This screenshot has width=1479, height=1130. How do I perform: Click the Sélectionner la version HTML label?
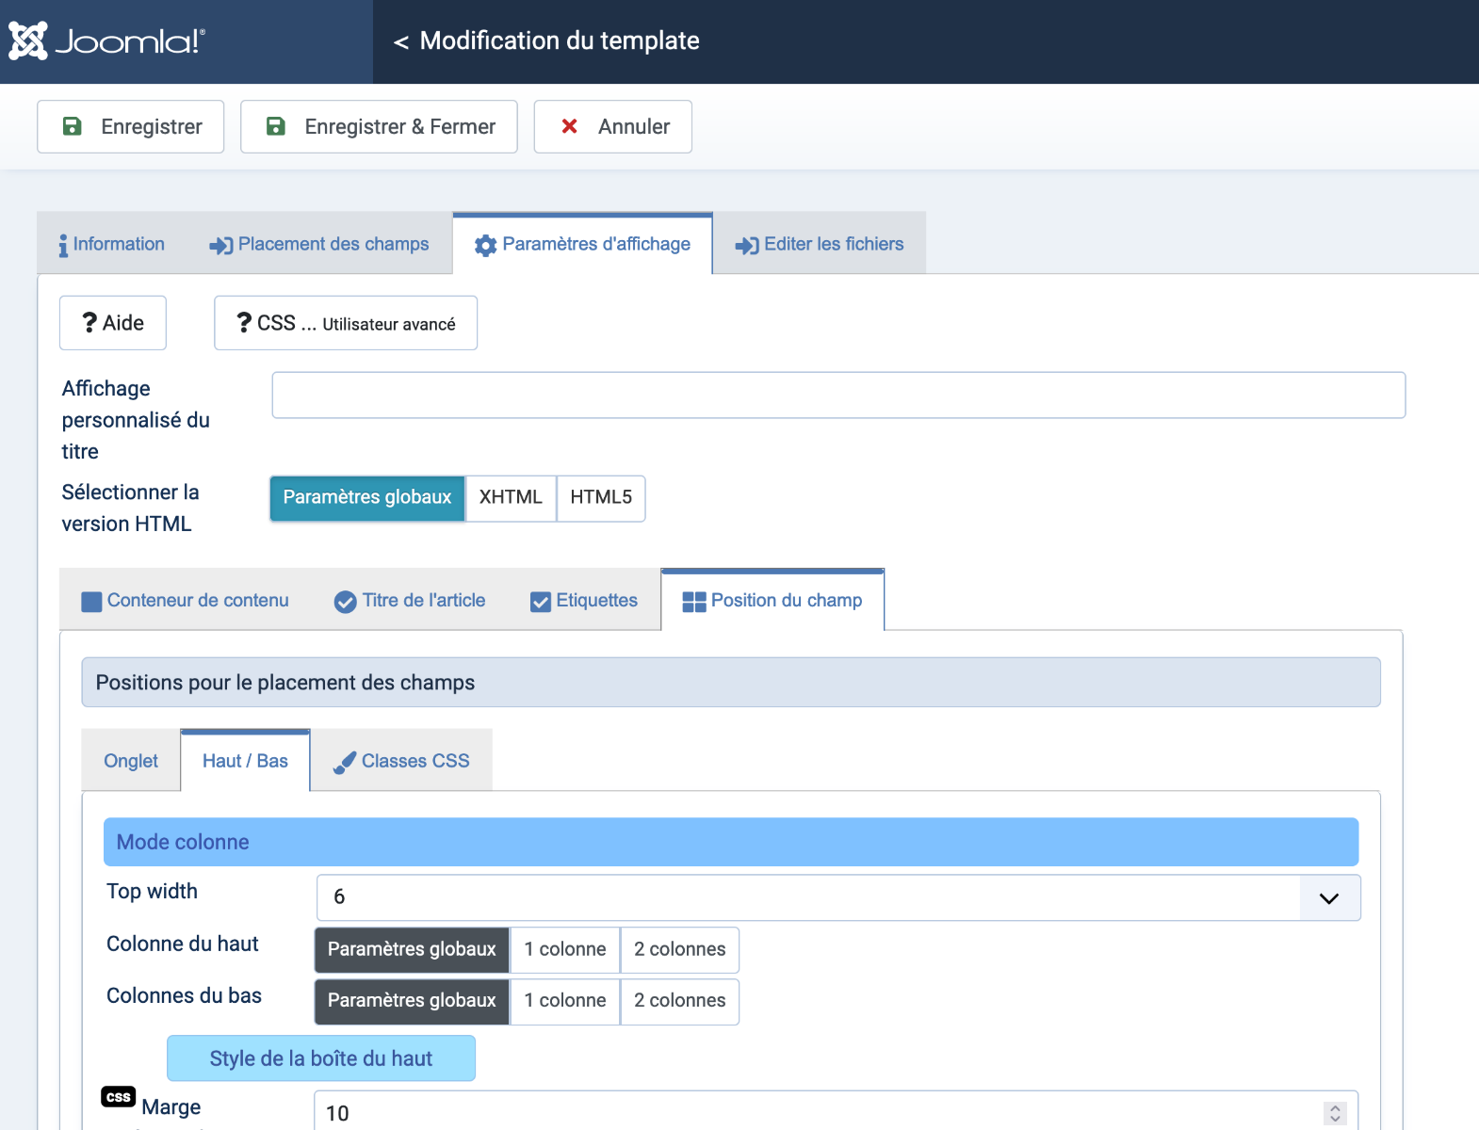[x=131, y=508]
